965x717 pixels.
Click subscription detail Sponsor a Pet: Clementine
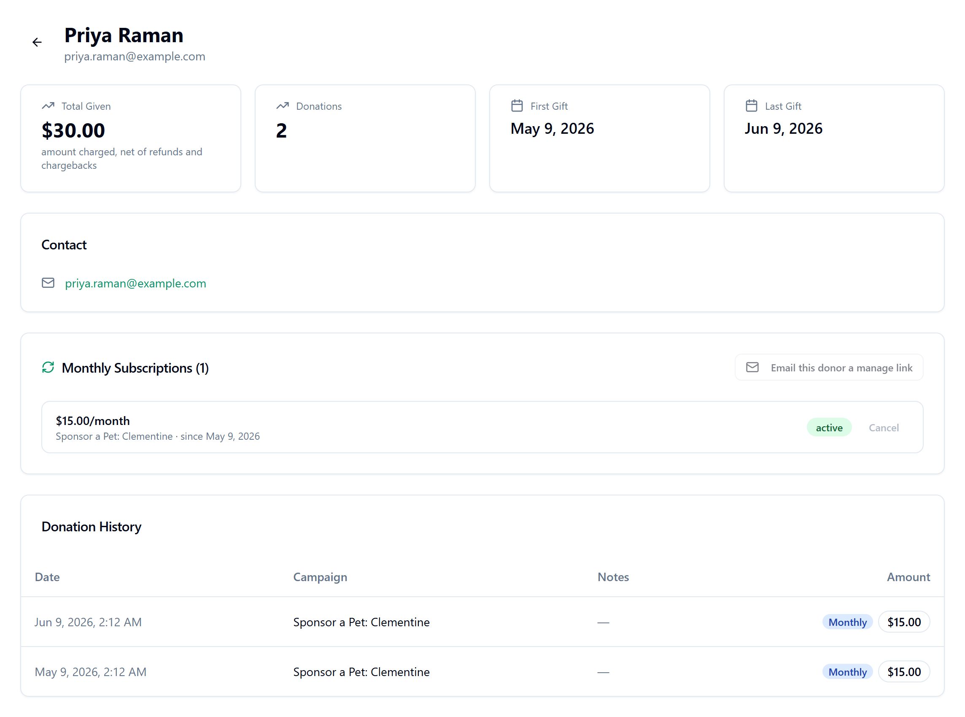157,436
